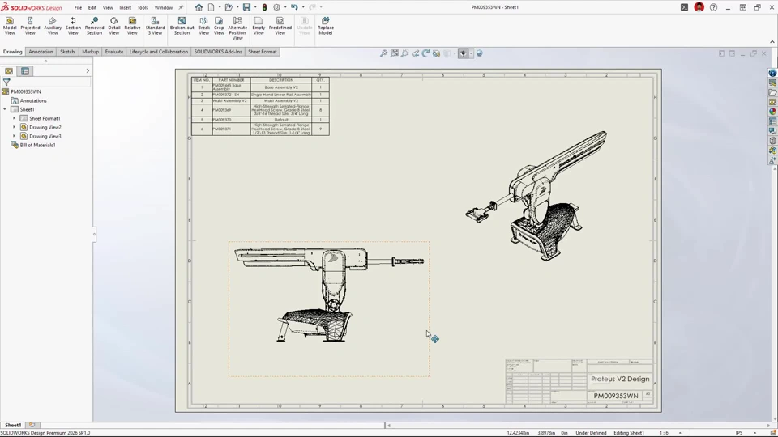Select the Projected View tool
The width and height of the screenshot is (778, 437).
pos(30,26)
